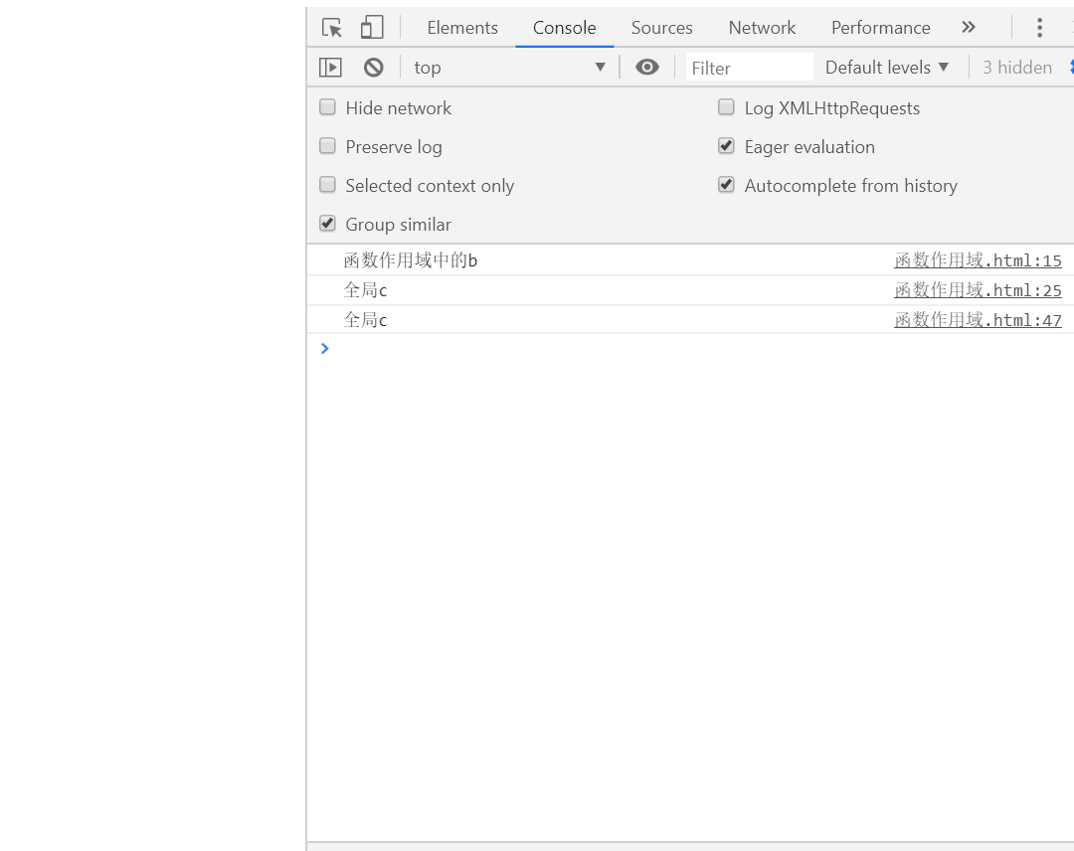
Task: Show more DevTools tabs chevron
Action: pos(968,28)
